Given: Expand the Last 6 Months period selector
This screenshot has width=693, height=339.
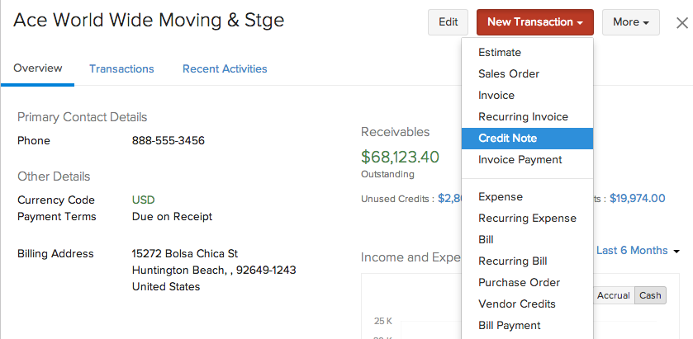Looking at the screenshot, I should click(638, 251).
